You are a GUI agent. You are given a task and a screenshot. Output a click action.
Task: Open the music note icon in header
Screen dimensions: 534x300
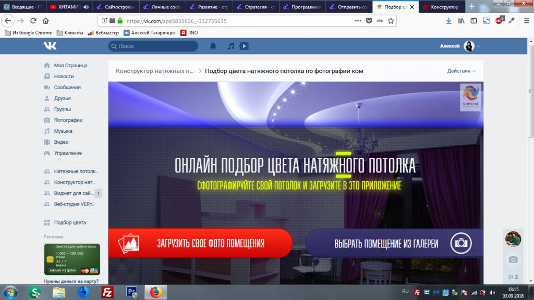[x=230, y=46]
